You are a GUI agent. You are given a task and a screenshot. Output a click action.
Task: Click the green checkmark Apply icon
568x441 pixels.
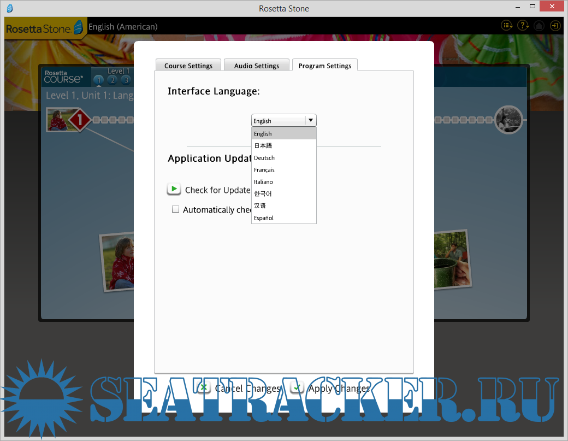click(297, 388)
